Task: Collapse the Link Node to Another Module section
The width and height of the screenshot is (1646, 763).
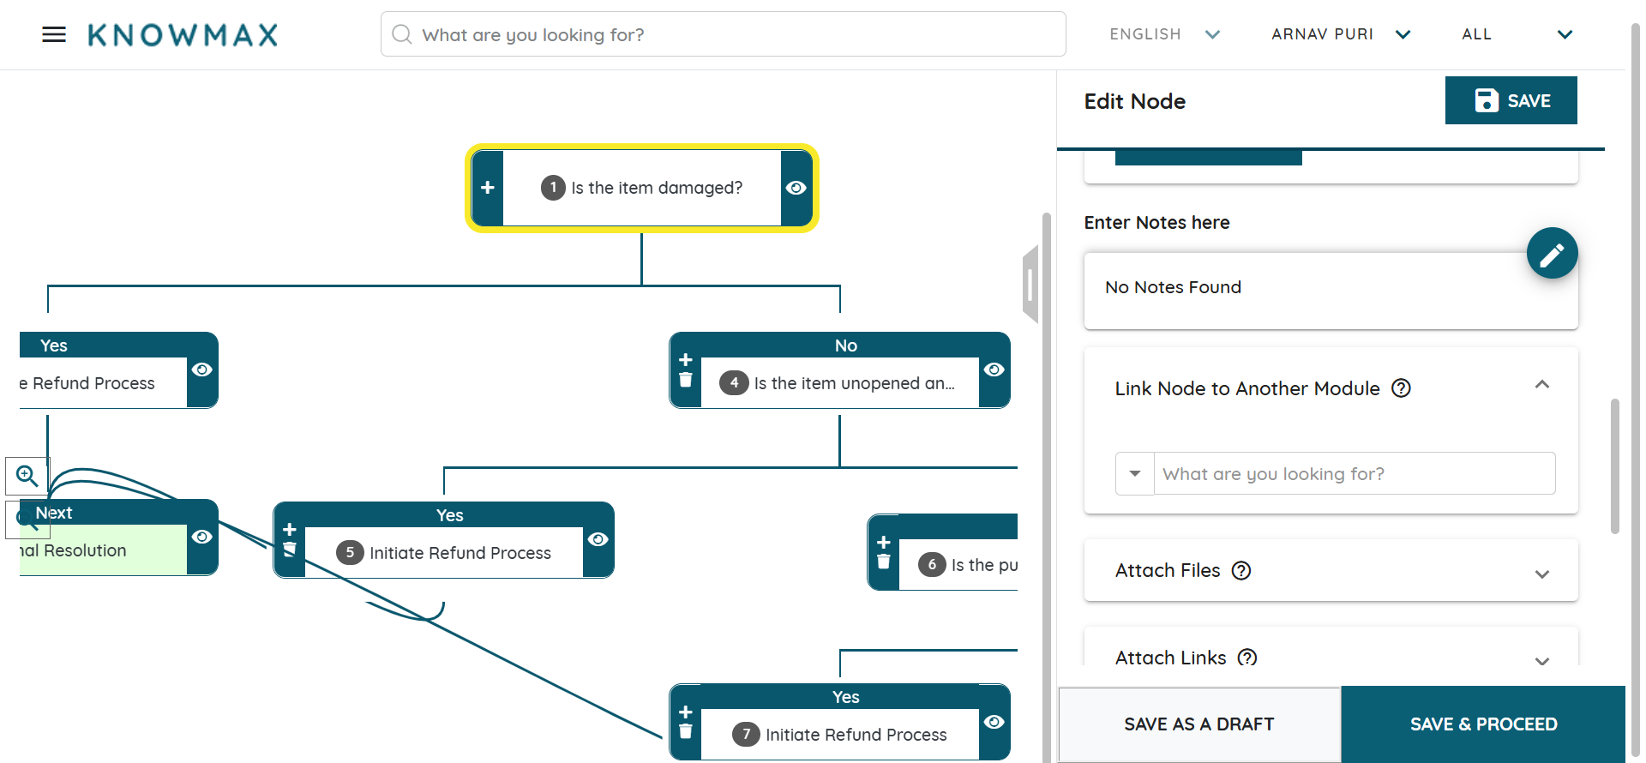Action: pos(1541,385)
